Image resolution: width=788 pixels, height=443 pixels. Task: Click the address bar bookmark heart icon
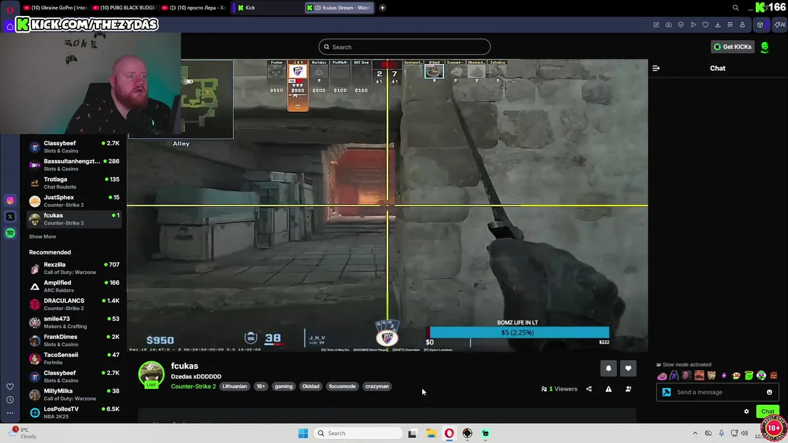coord(706,25)
